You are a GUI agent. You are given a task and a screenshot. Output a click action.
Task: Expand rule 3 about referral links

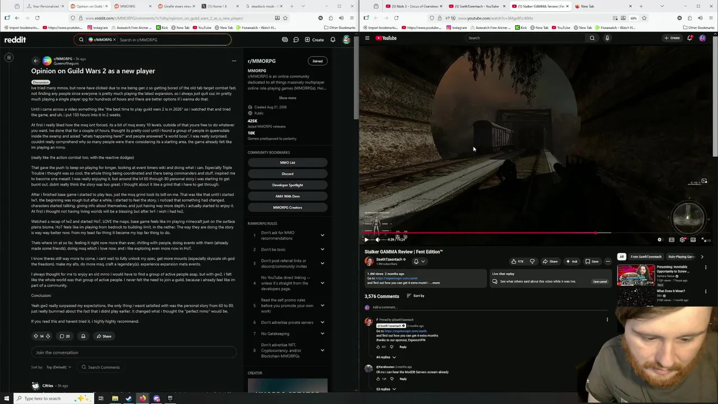click(322, 263)
